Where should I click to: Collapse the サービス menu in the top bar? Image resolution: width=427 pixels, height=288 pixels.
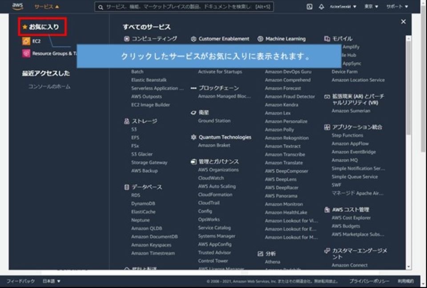(x=47, y=7)
